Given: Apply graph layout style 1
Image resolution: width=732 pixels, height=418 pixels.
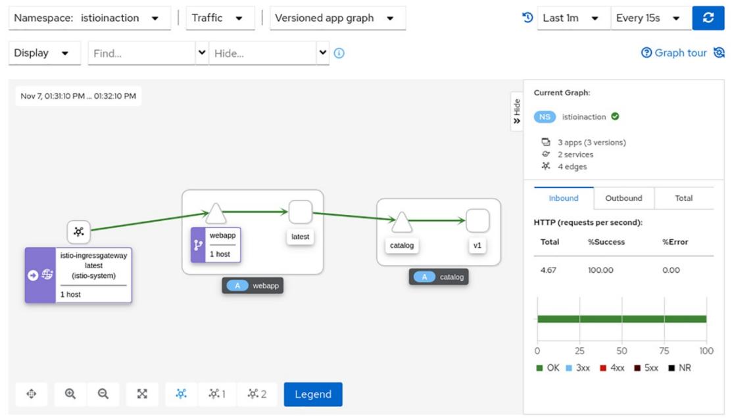Looking at the screenshot, I should point(217,394).
